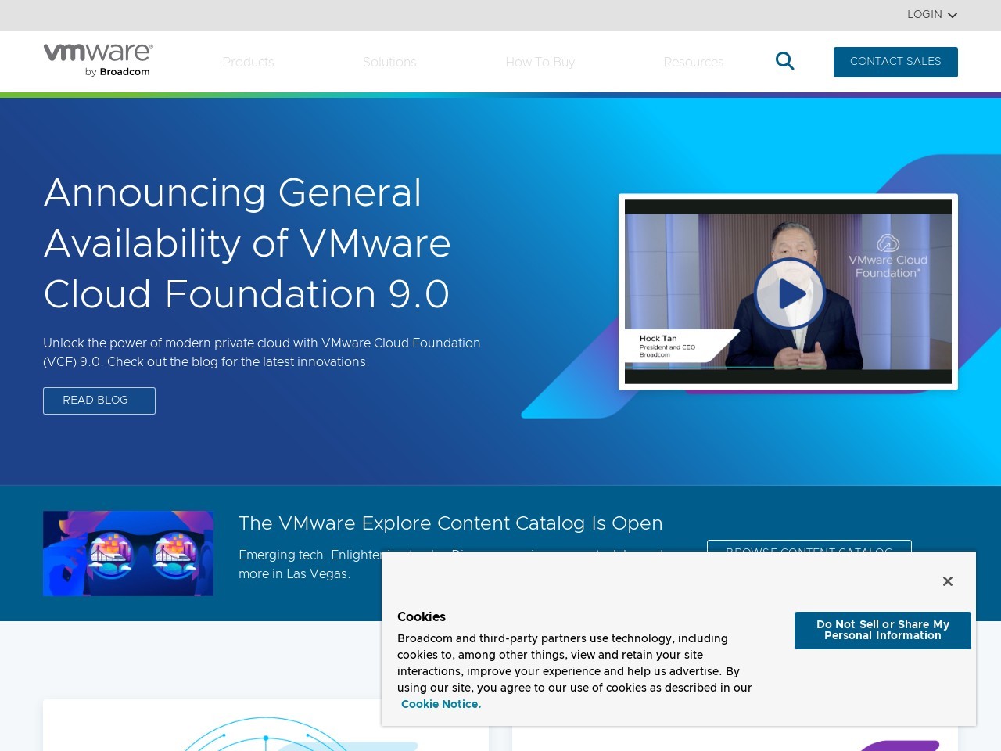This screenshot has height=751, width=1001.
Task: Click The VMware Explore Content Catalog Is Open heading
Action: (x=450, y=523)
